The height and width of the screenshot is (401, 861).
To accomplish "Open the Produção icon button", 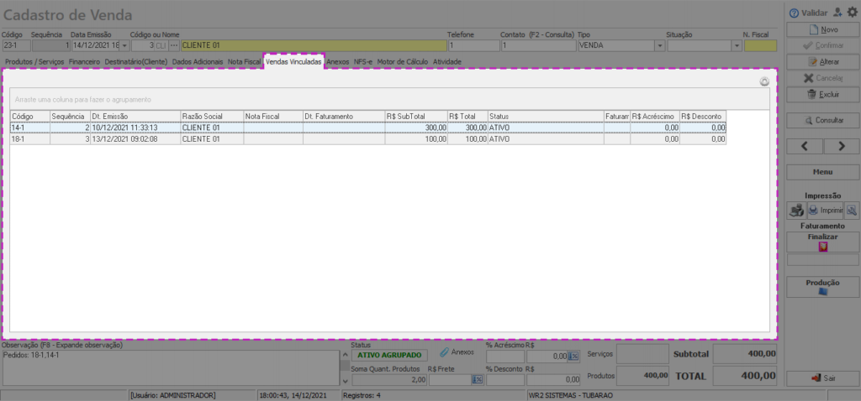I will tap(823, 292).
